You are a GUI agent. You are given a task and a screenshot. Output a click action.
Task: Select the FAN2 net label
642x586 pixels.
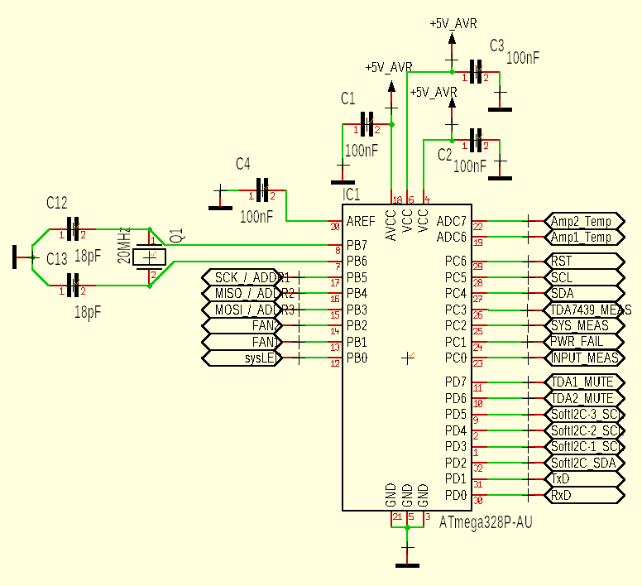coord(242,325)
